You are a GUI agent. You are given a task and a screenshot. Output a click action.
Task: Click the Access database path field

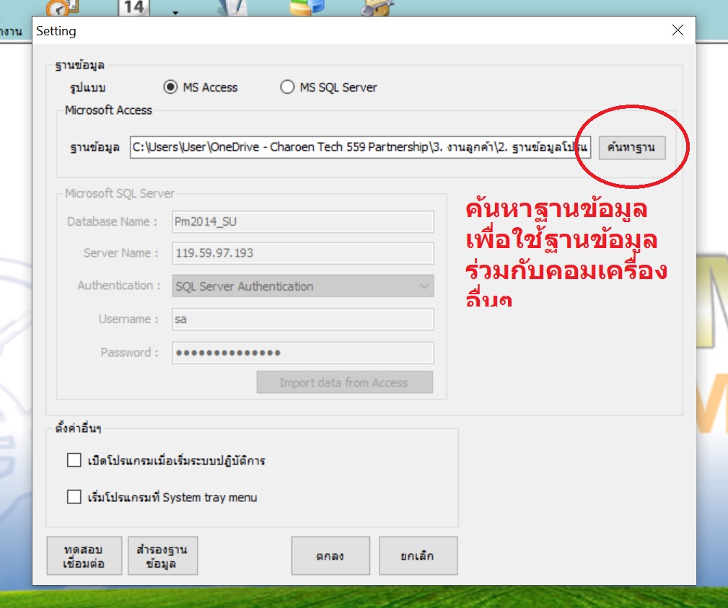(x=360, y=147)
